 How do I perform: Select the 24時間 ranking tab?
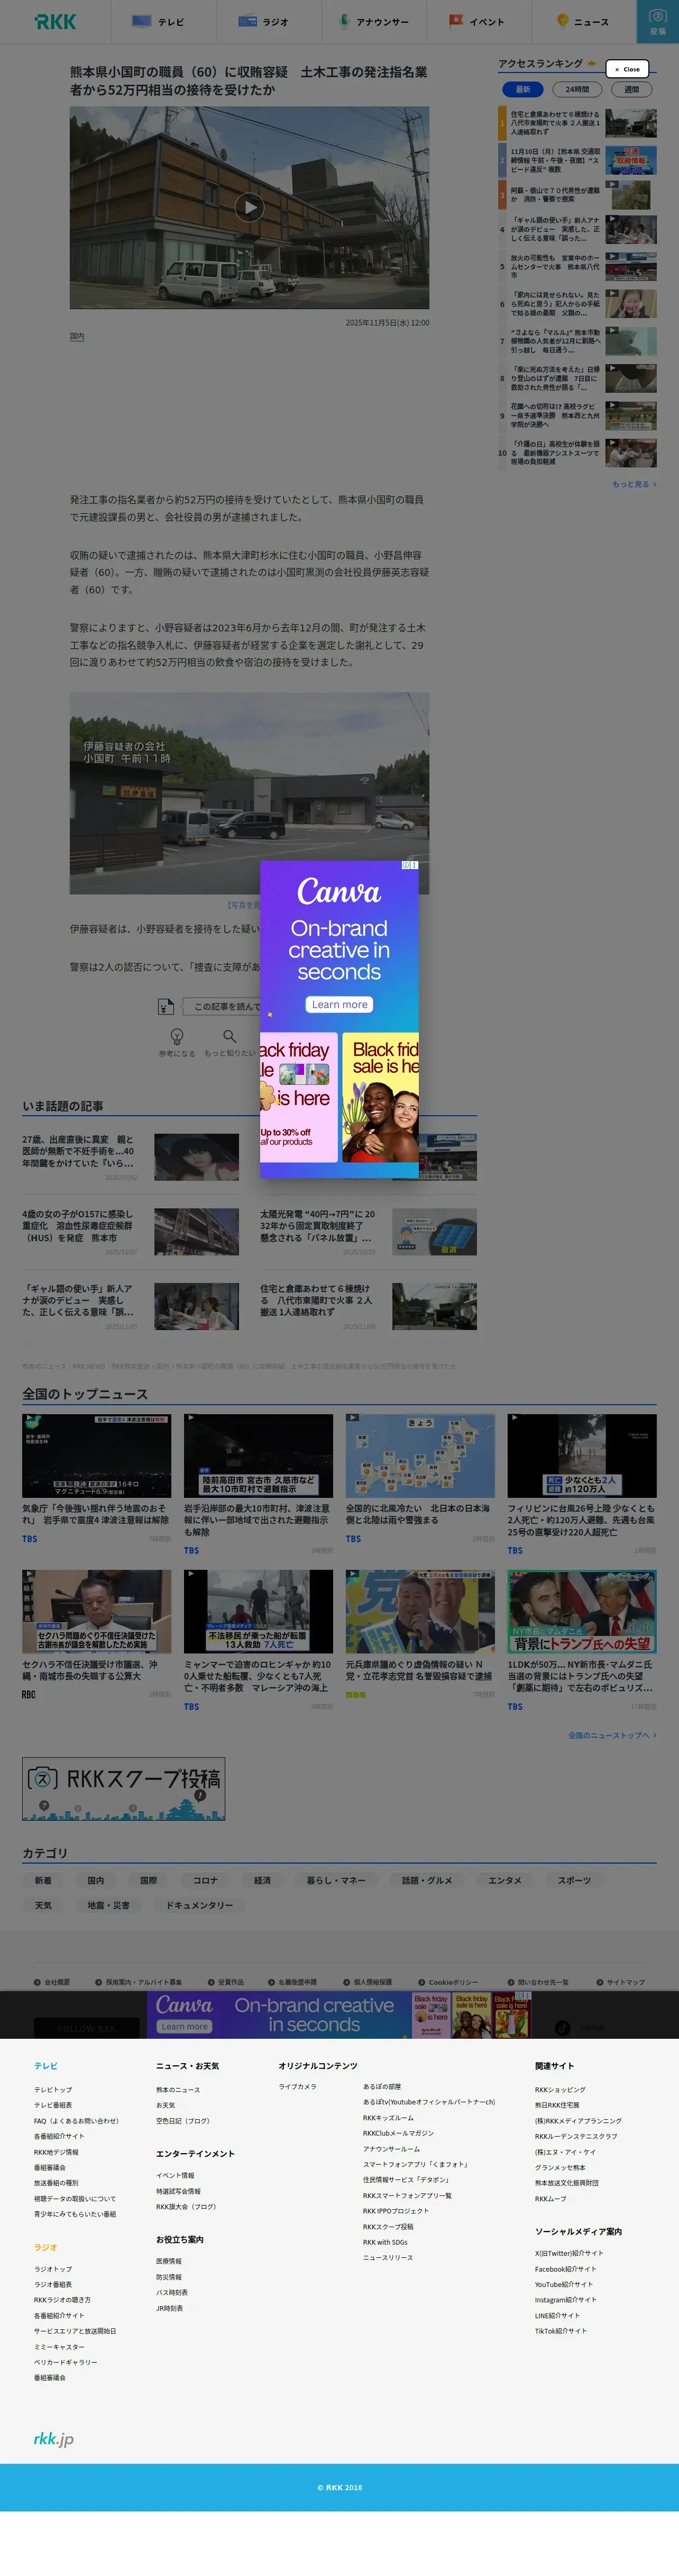coord(577,89)
